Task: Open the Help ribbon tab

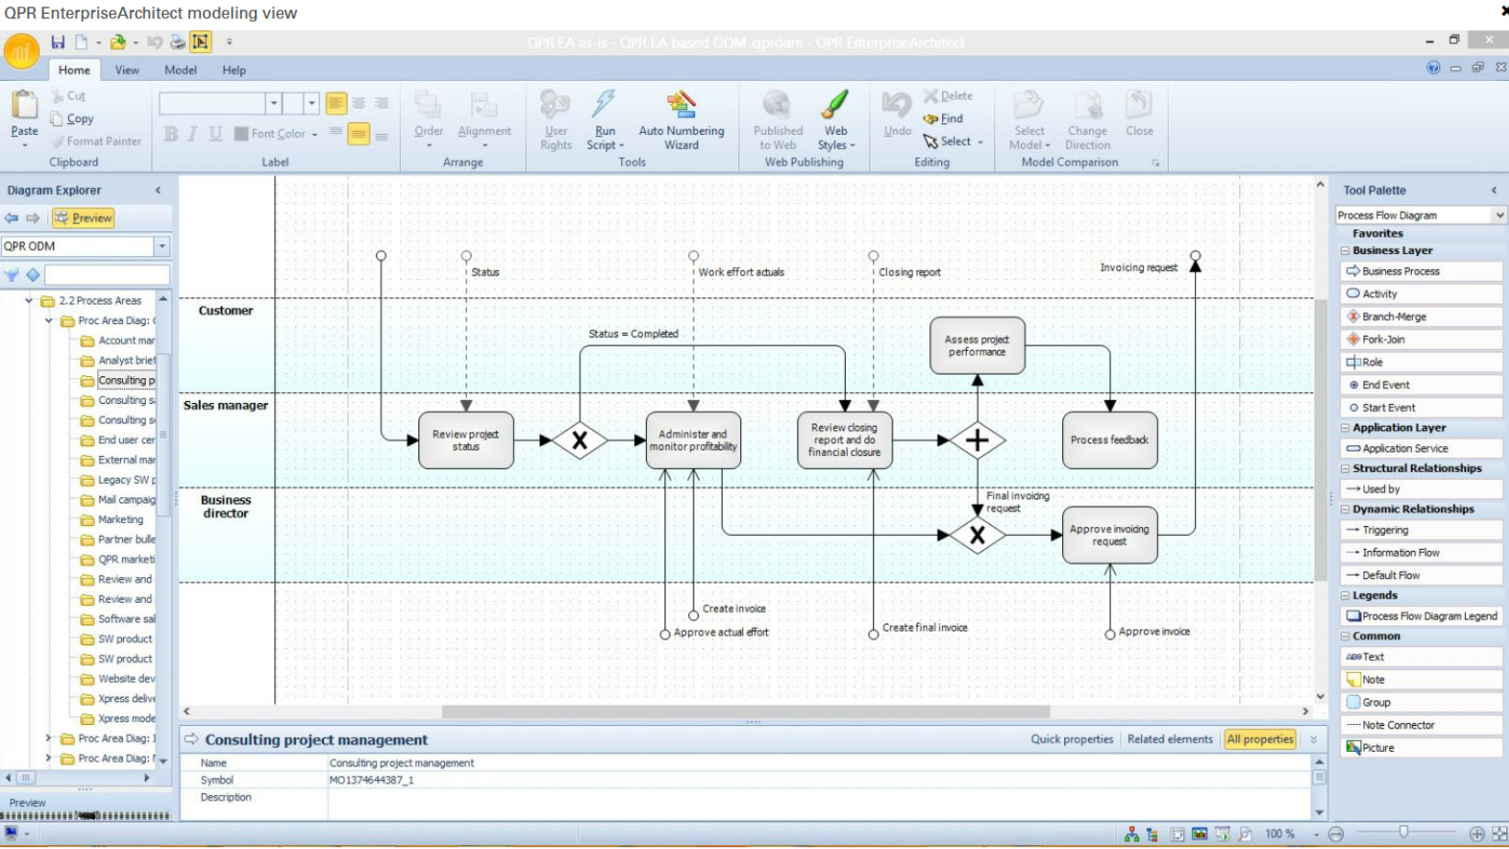Action: pos(234,70)
